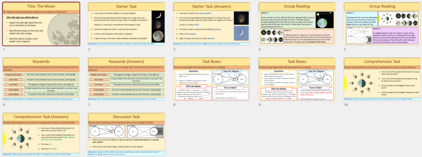Image resolution: width=422 pixels, height=157 pixels.
Task: Select 'Group Reading' slide 4 with Reader 1
Action: coord(297,24)
